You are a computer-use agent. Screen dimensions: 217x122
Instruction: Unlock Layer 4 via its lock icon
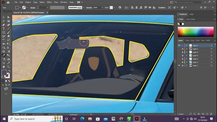pos(182,56)
